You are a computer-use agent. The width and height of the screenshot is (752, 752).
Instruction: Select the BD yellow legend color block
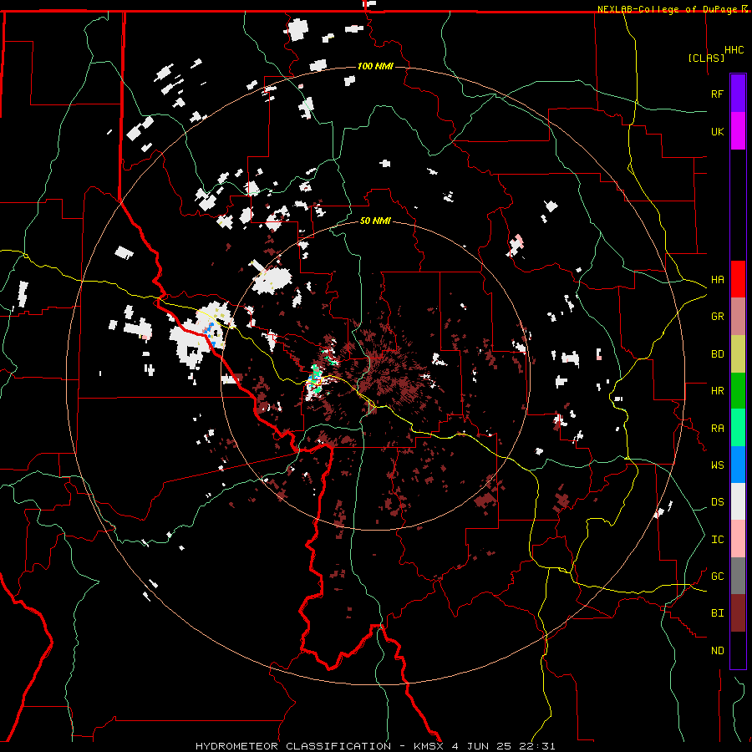(738, 354)
